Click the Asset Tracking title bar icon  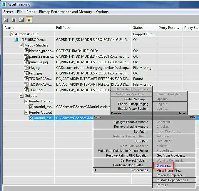click(4, 4)
